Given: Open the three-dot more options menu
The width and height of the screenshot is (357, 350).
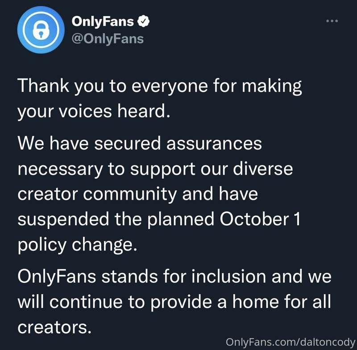Looking at the screenshot, I should pyautogui.click(x=331, y=21).
